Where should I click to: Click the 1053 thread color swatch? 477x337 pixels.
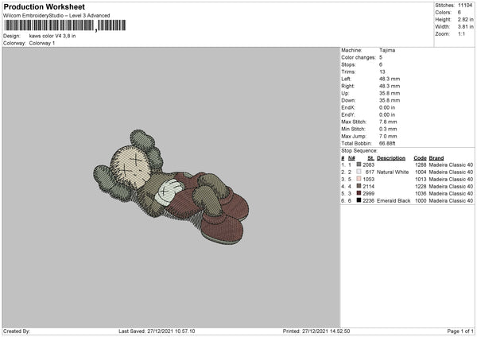pos(359,179)
